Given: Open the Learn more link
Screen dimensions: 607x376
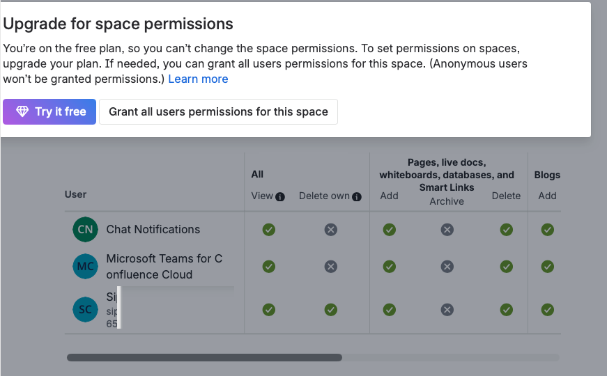Looking at the screenshot, I should click(198, 79).
